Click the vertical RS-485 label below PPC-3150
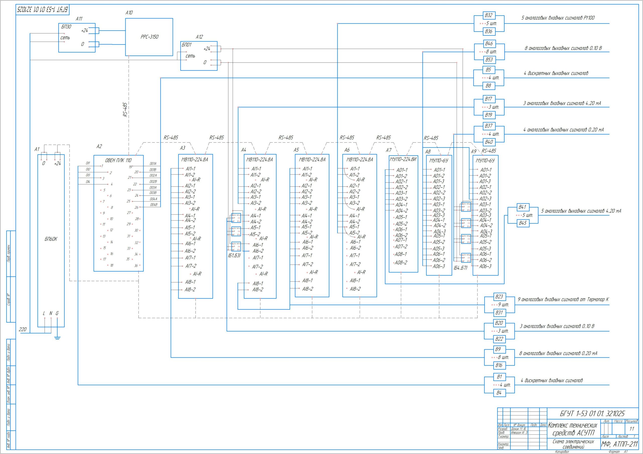643x454 pixels. tap(125, 109)
